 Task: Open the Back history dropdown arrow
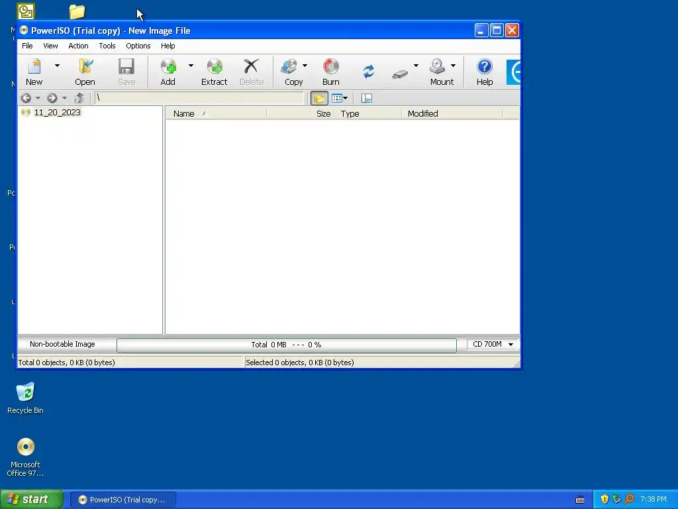[x=38, y=98]
